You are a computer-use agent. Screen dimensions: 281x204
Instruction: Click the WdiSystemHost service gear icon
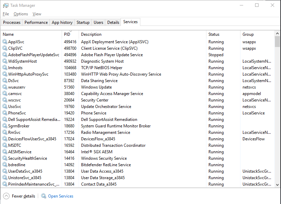(x=5, y=61)
